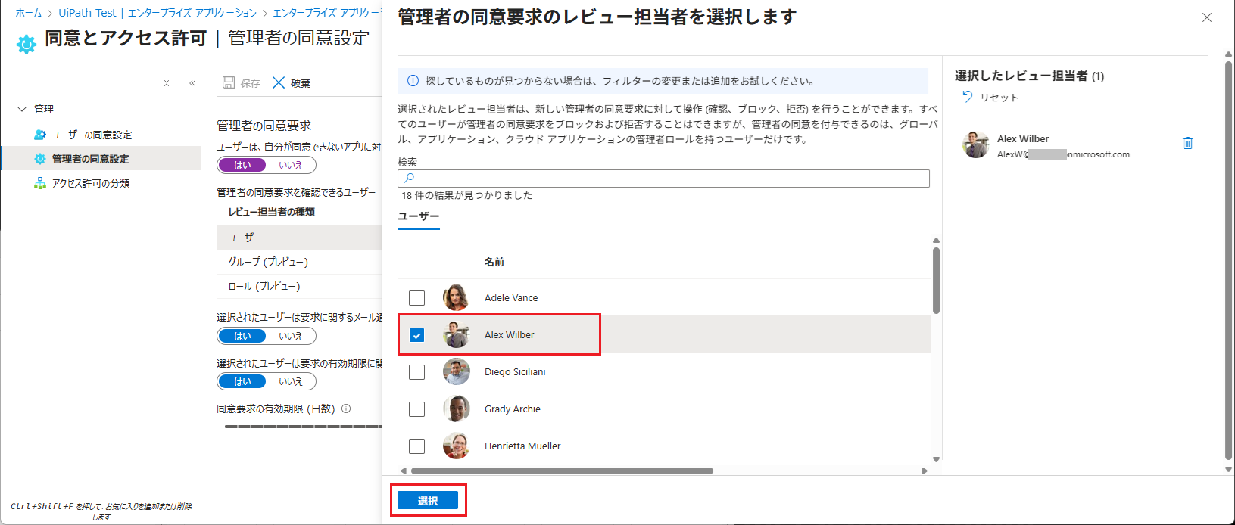1235x525 pixels.
Task: Click the collapse sidebar double-chevron icon
Action: point(192,83)
